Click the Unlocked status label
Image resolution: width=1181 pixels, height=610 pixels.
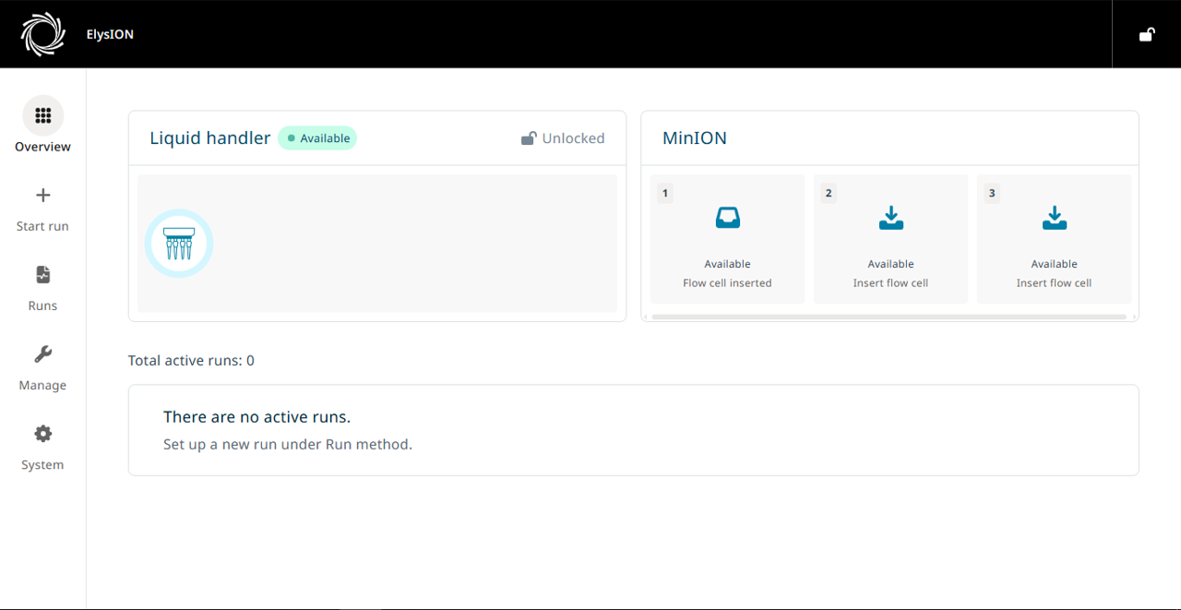pos(573,138)
